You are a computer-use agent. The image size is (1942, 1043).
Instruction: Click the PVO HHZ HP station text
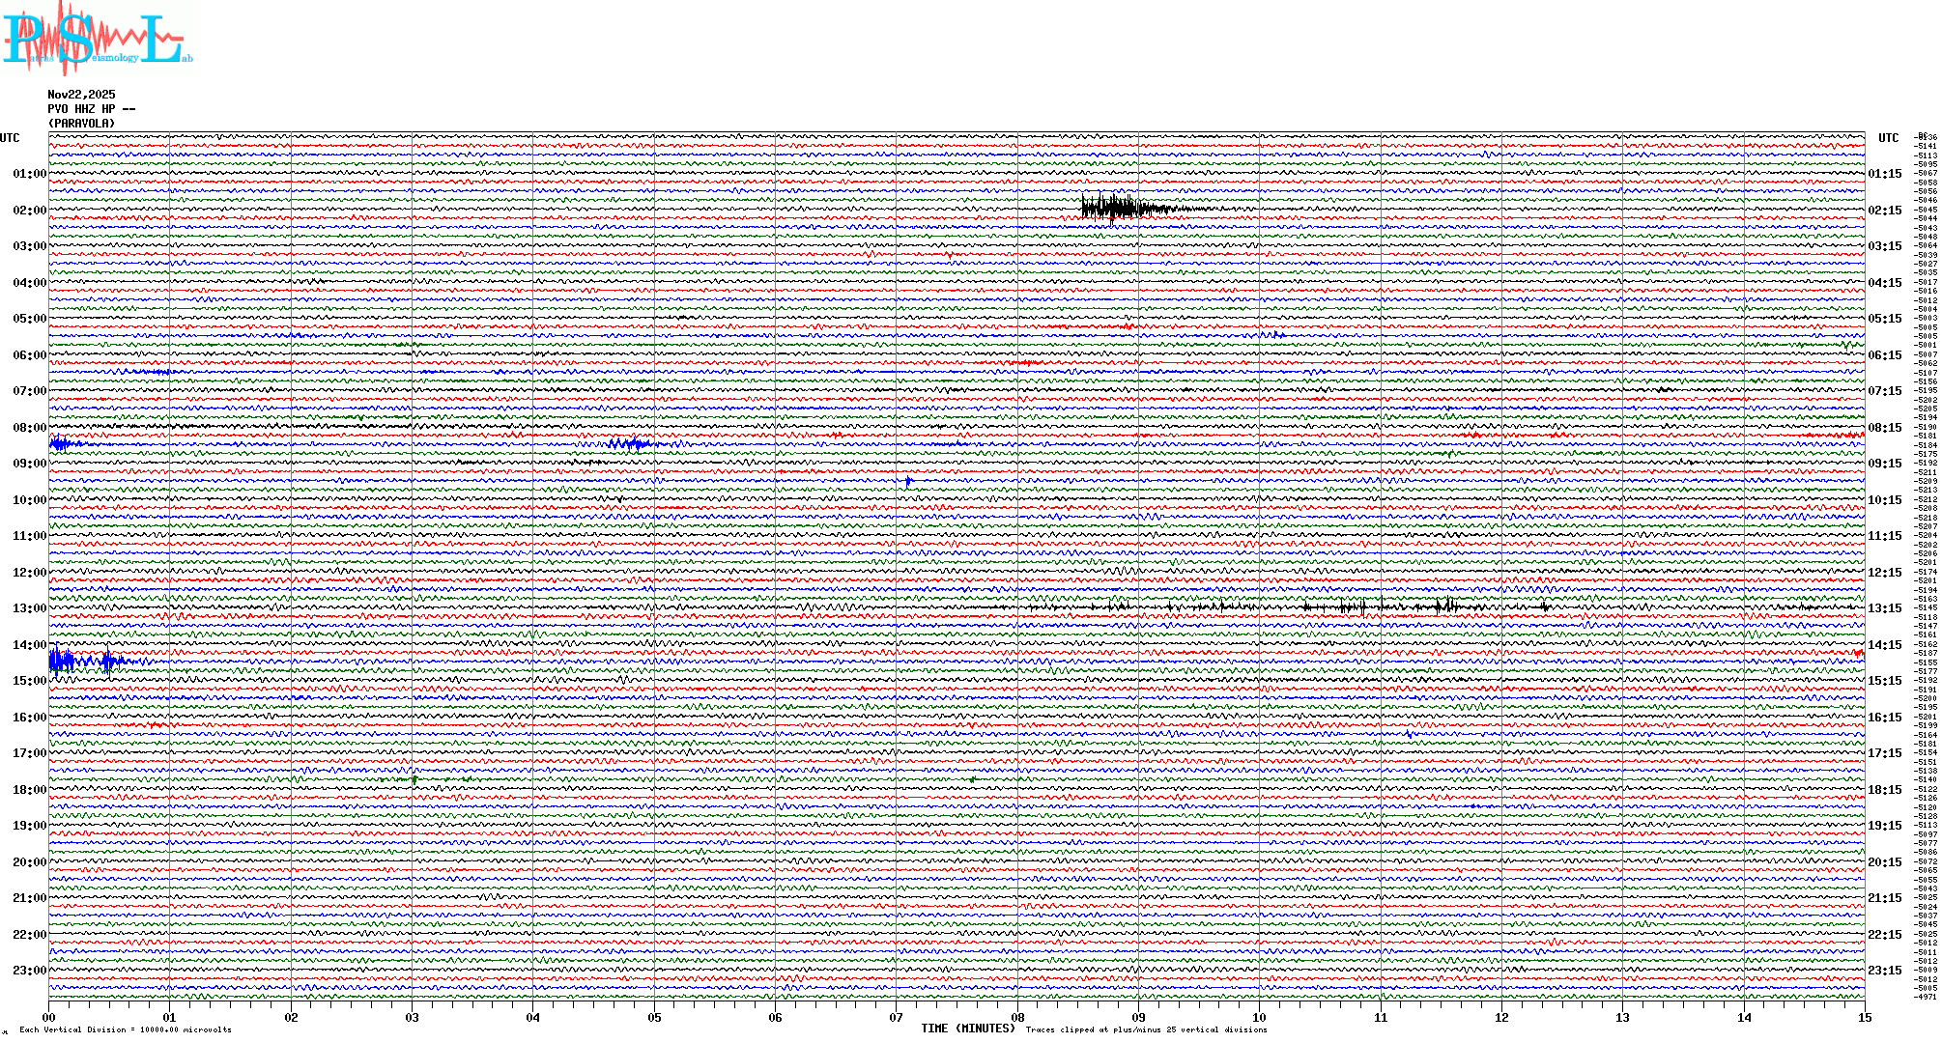[x=91, y=109]
